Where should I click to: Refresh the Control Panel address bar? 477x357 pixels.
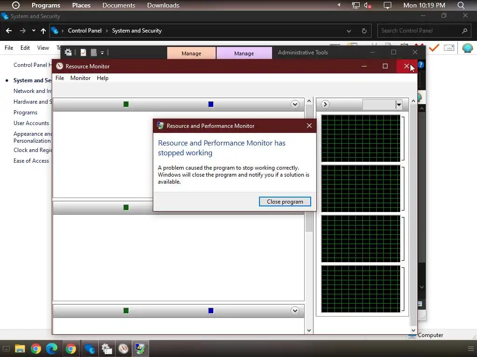[364, 31]
